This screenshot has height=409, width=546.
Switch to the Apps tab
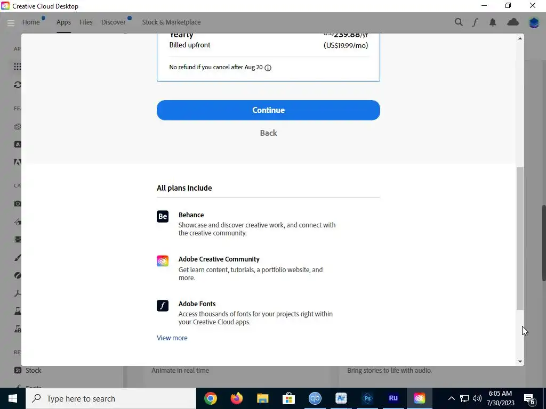64,22
